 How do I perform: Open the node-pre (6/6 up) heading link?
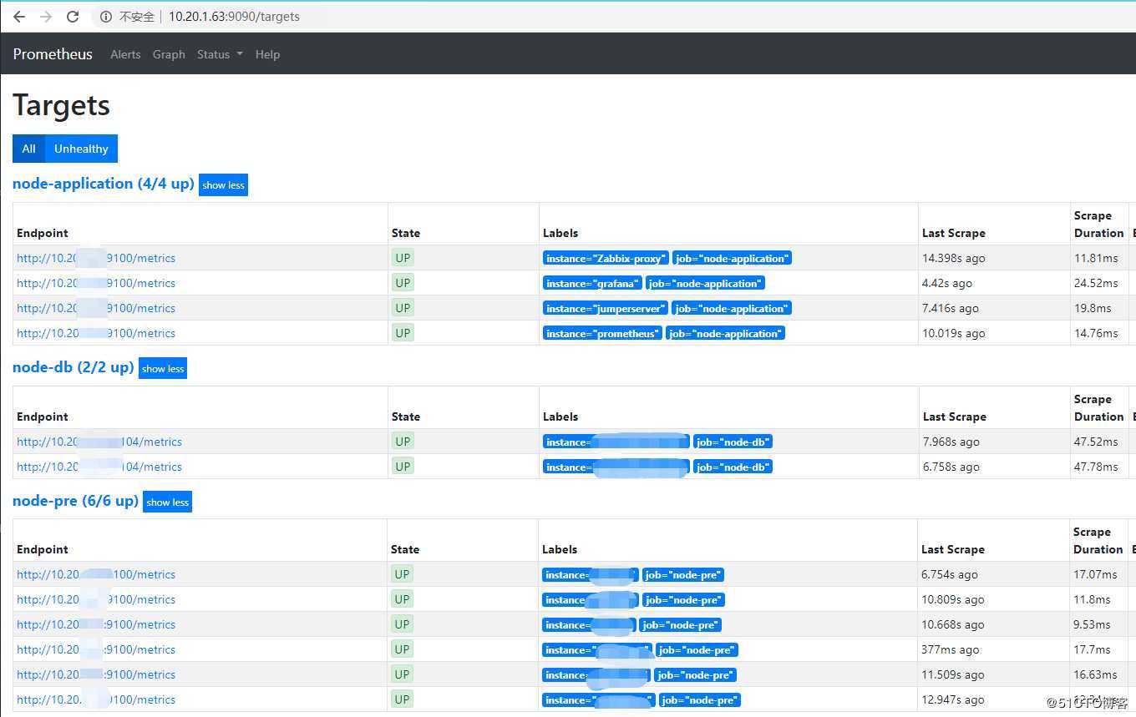tap(75, 501)
